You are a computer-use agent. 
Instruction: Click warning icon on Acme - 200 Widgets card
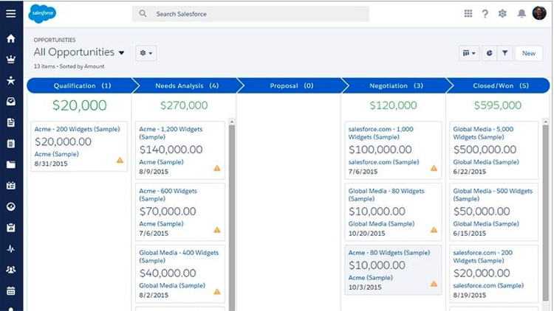(x=120, y=160)
